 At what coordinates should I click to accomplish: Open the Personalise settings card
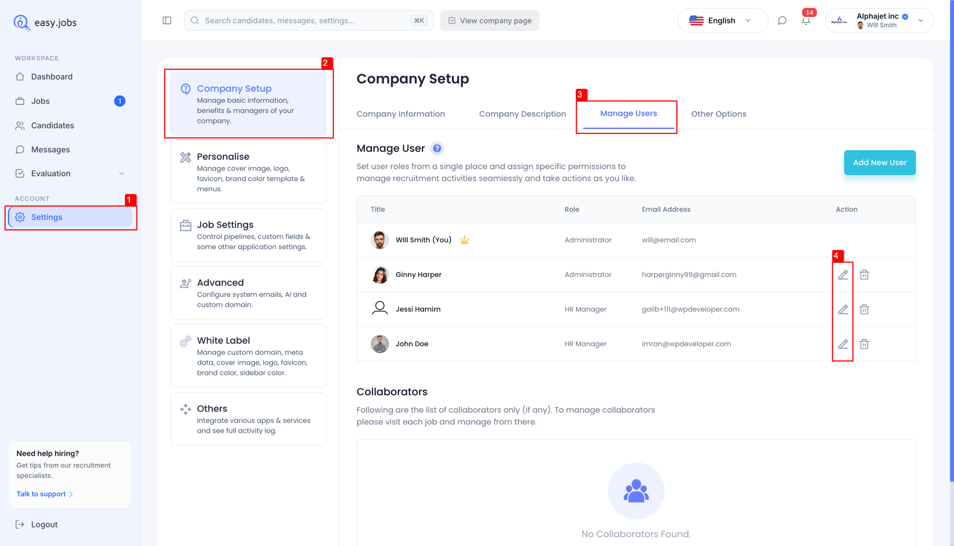point(248,172)
